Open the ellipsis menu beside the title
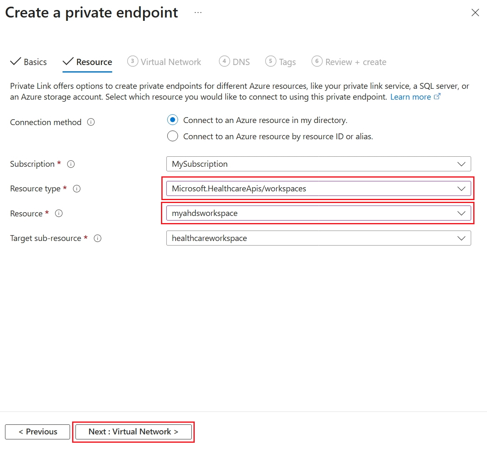 pos(198,13)
